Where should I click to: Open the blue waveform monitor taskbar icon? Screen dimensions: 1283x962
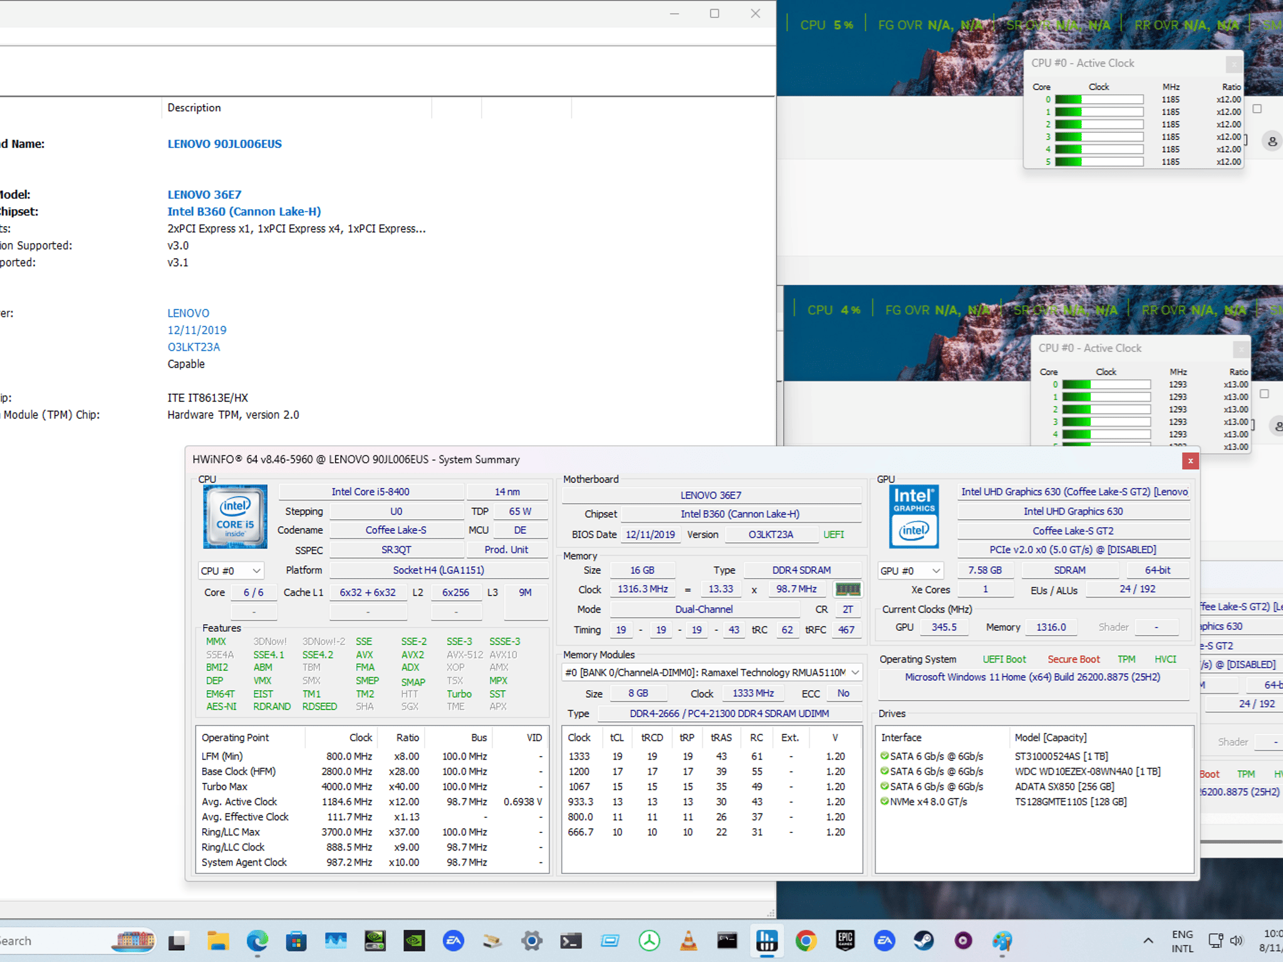[x=336, y=941]
